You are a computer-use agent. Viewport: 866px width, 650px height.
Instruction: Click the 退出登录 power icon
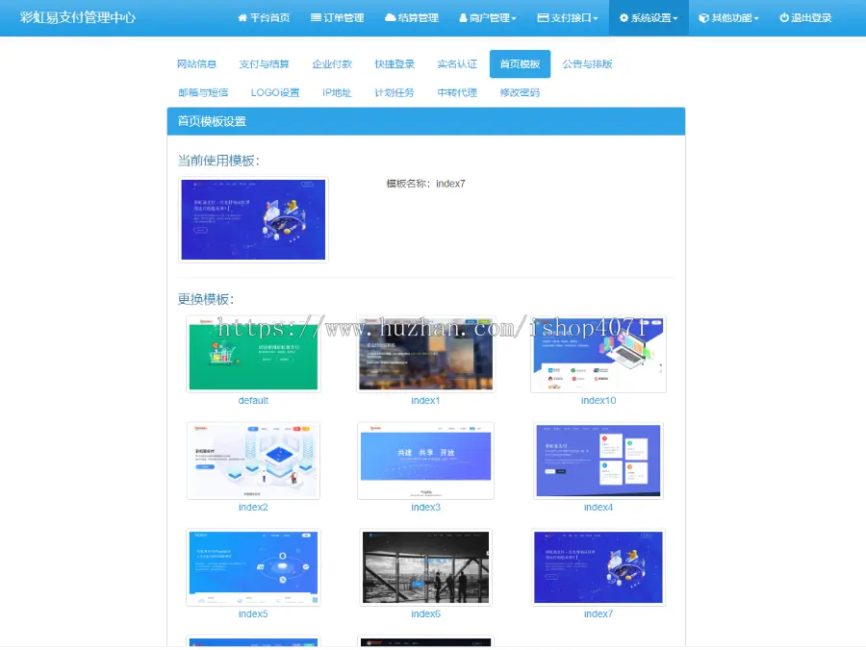[783, 17]
